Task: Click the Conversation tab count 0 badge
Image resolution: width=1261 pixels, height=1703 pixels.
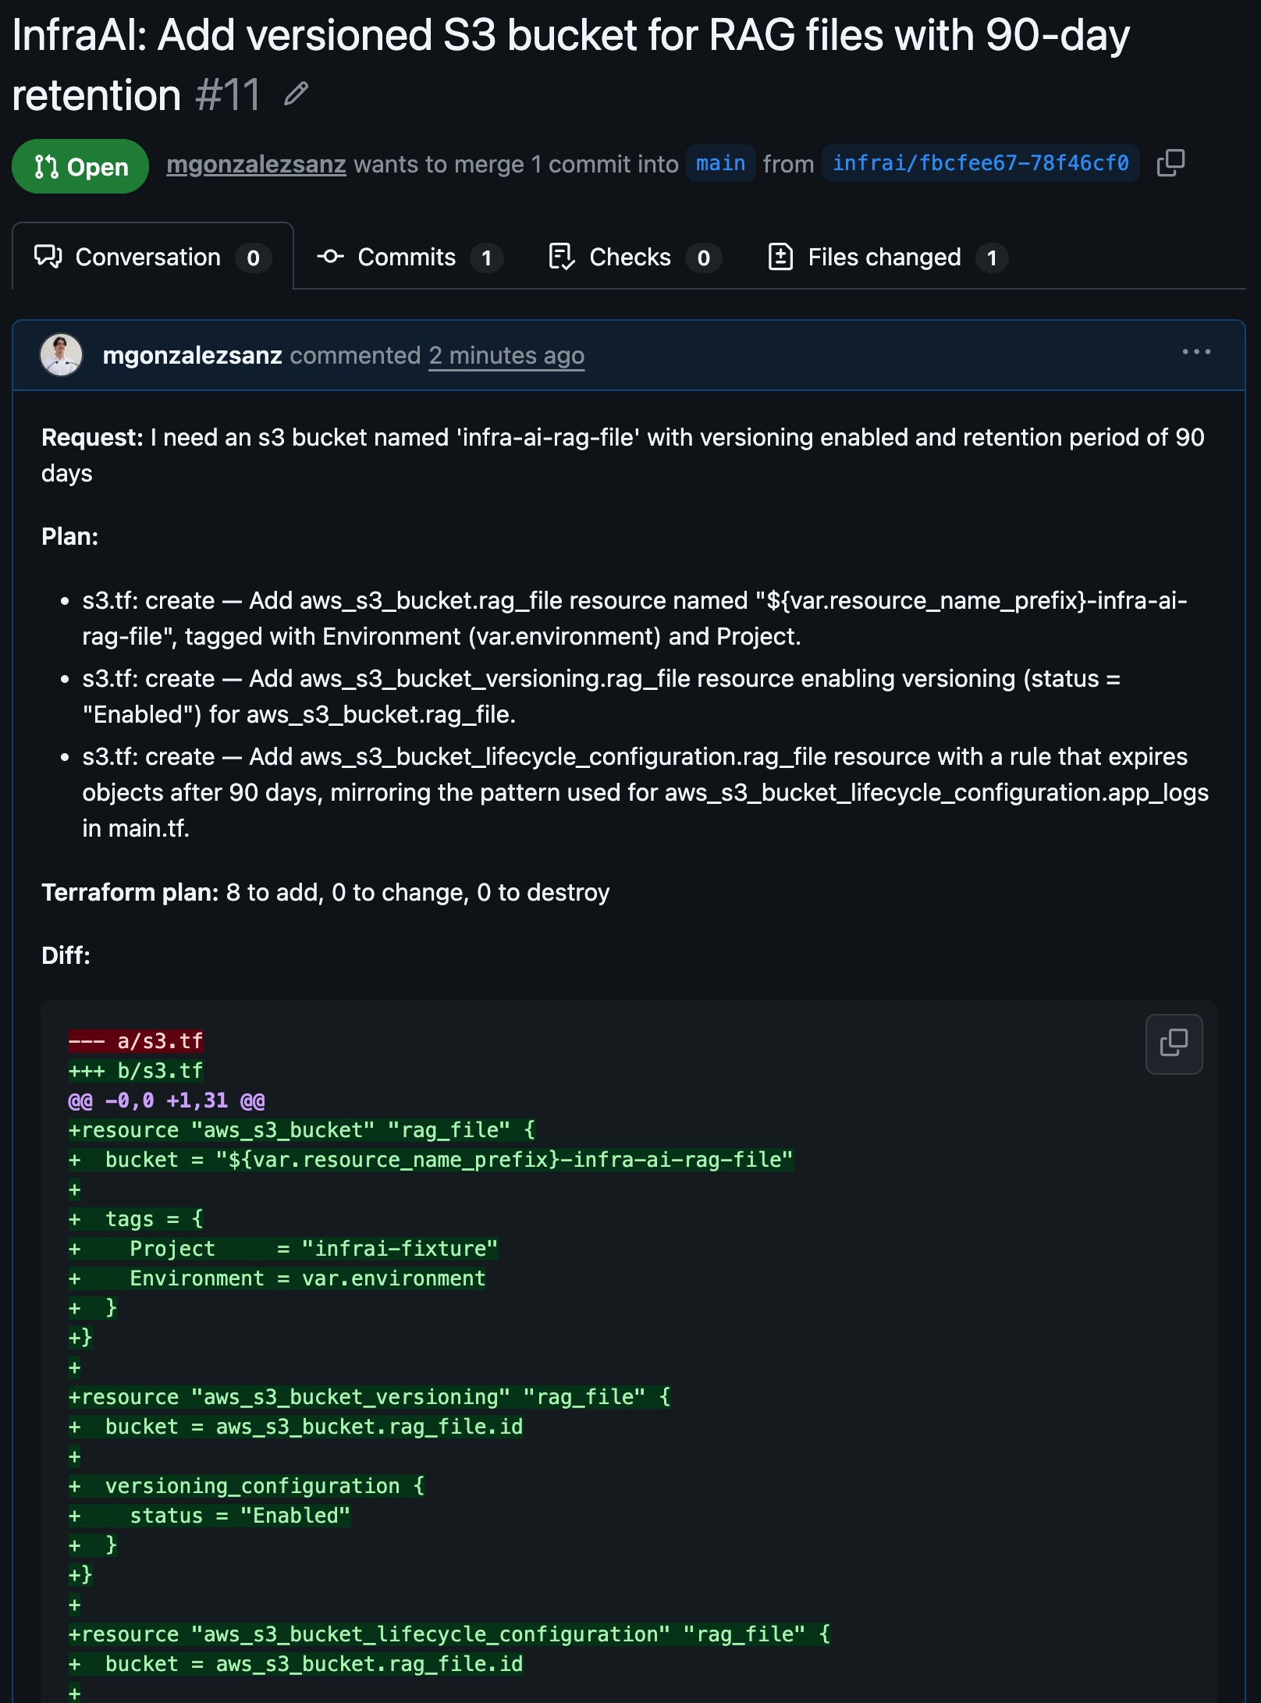Action: 253,258
